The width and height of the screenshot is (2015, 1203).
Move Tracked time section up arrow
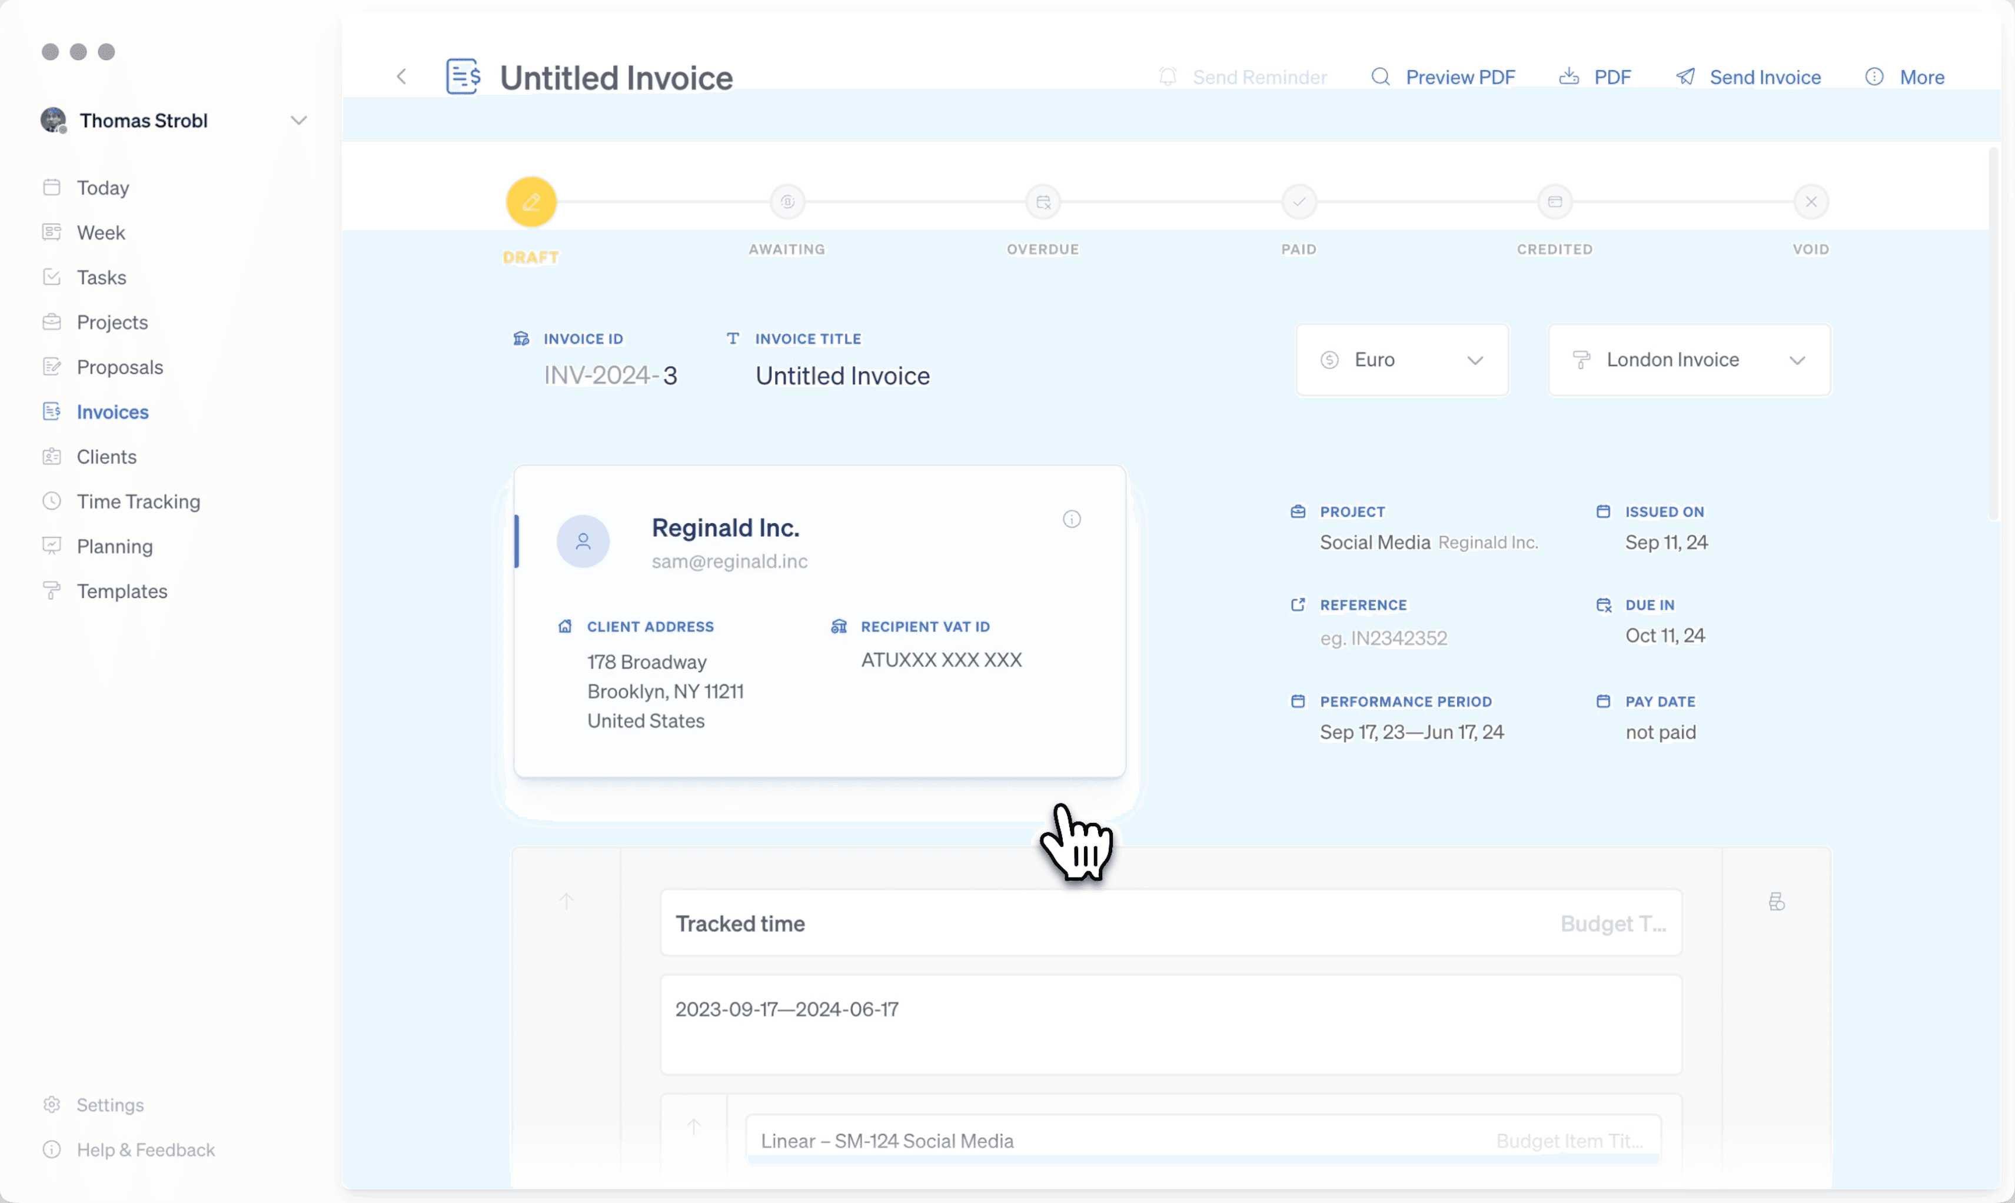[567, 900]
